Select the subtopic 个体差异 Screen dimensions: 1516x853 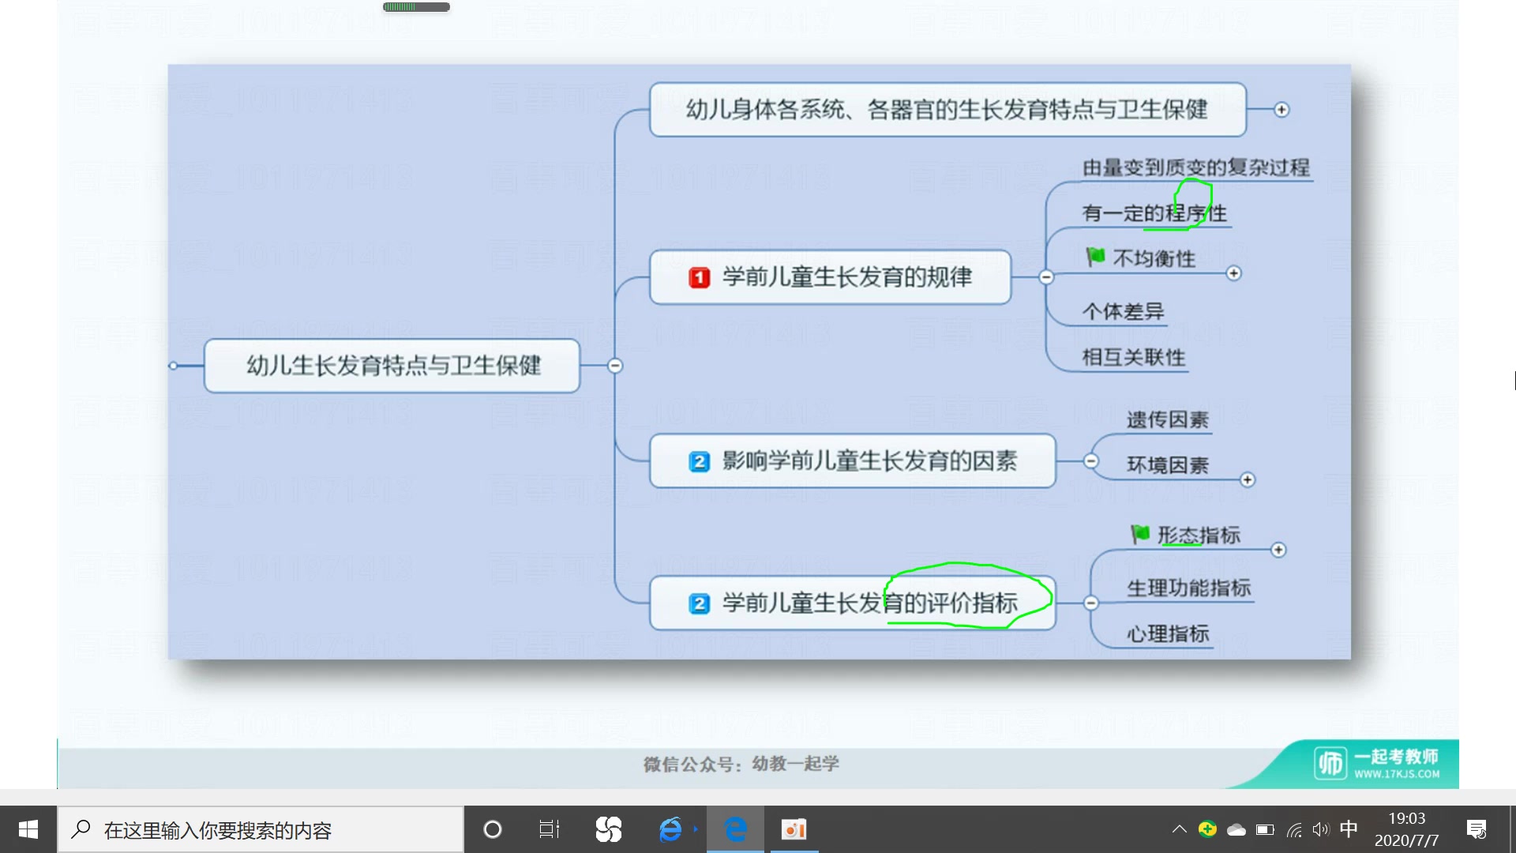1123,311
